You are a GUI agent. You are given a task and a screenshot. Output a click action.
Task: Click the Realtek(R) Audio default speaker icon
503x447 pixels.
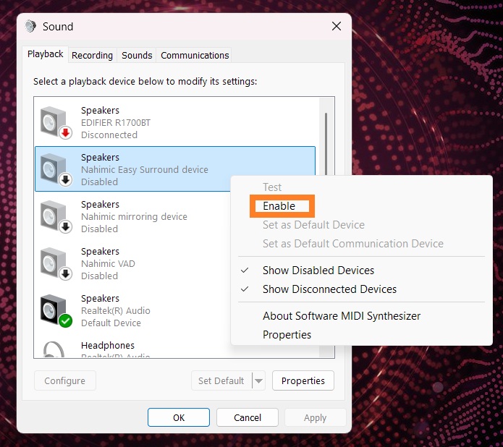pos(56,311)
